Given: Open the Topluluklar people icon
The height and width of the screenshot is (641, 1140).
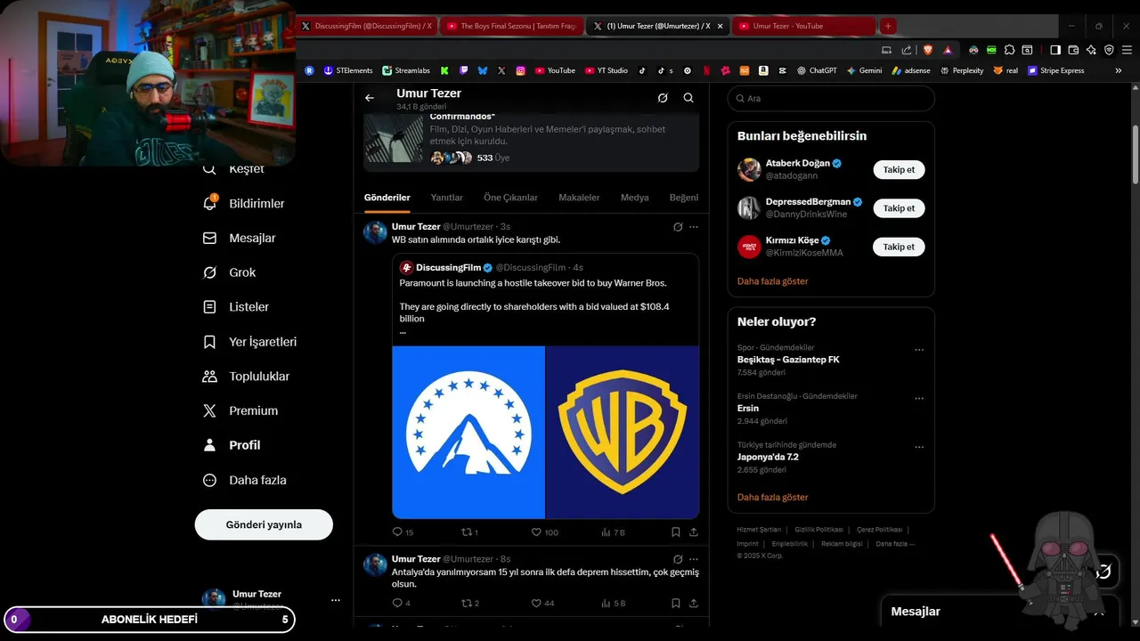Looking at the screenshot, I should coord(209,377).
